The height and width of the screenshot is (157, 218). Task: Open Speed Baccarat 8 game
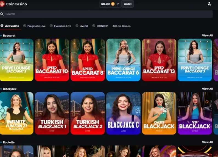(x=88, y=60)
